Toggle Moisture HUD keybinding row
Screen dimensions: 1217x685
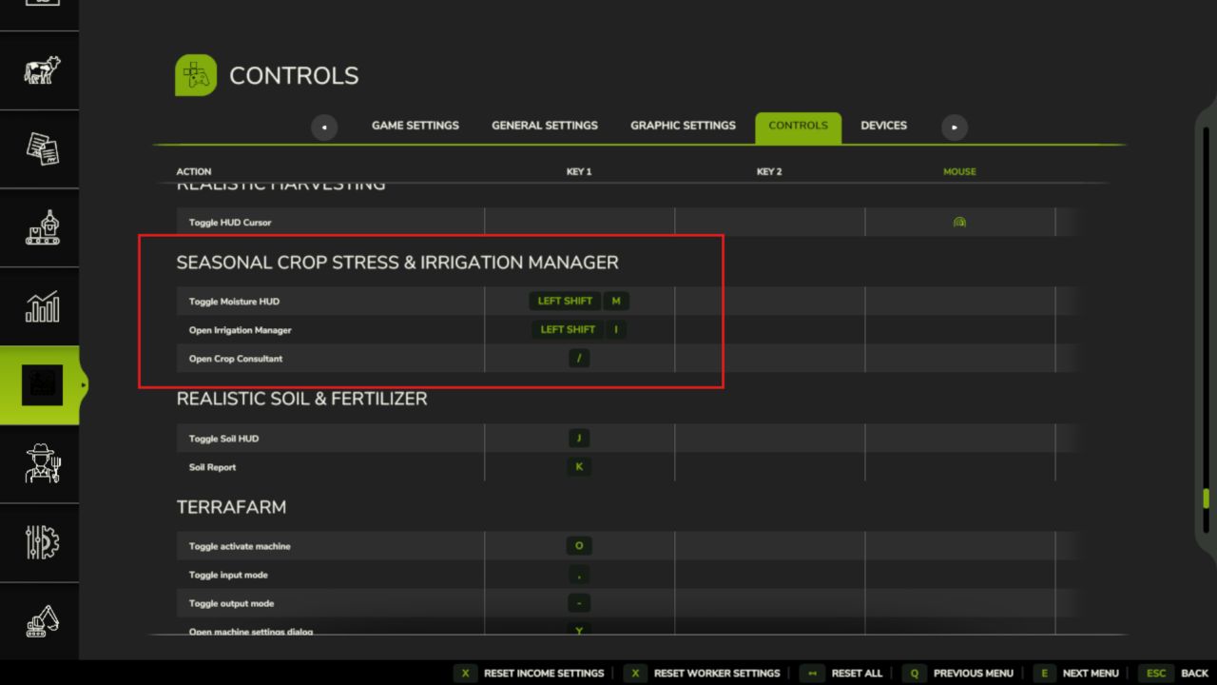coord(579,301)
